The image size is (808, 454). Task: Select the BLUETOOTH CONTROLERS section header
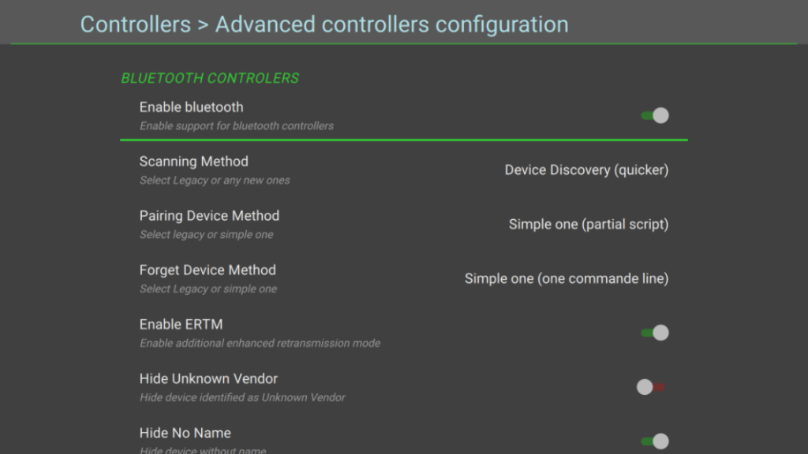[x=210, y=78]
